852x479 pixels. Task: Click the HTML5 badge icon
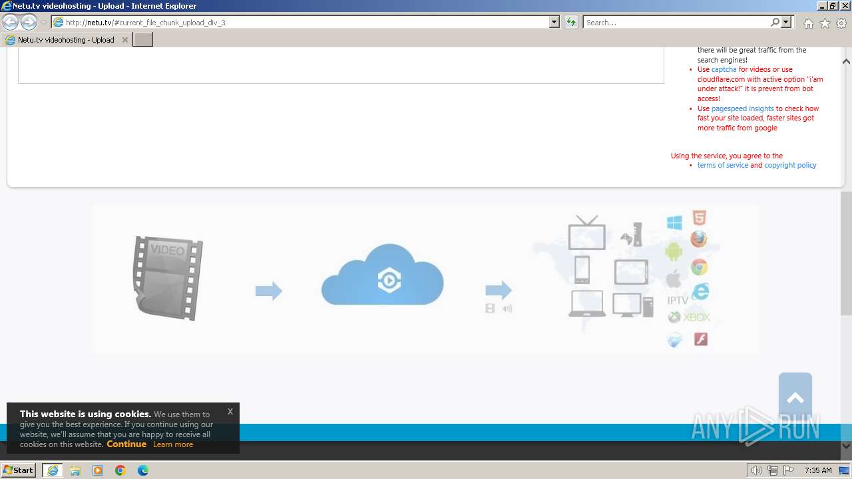click(699, 218)
